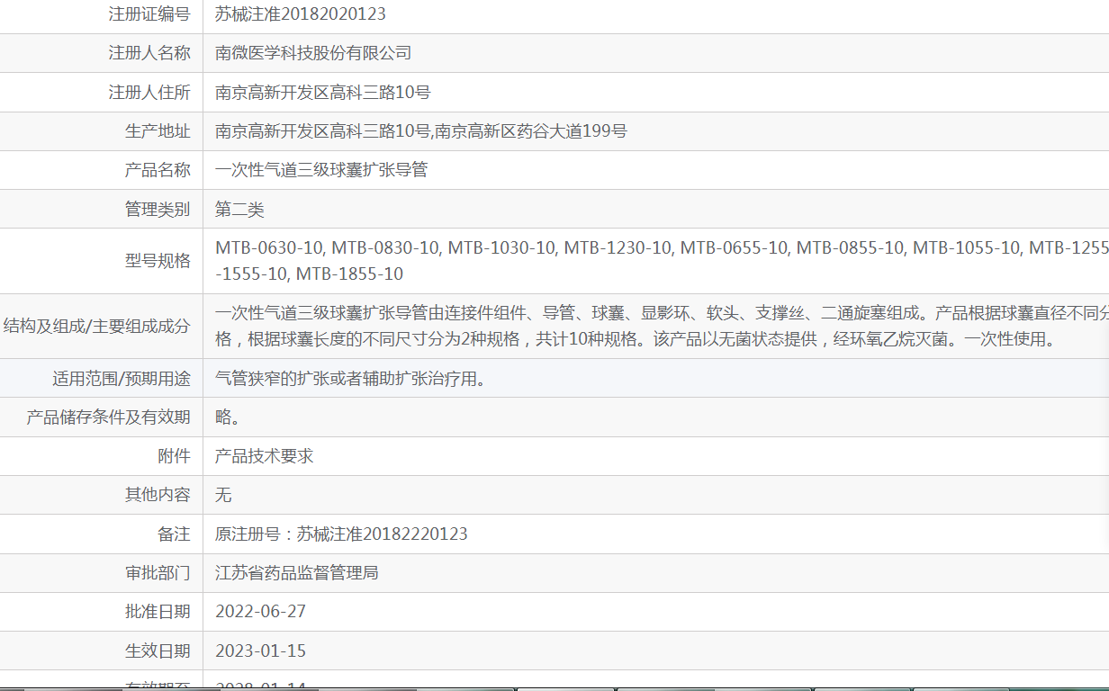Click the "结构及组成/主要组成成分" row label
This screenshot has width=1109, height=691.
coord(97,326)
